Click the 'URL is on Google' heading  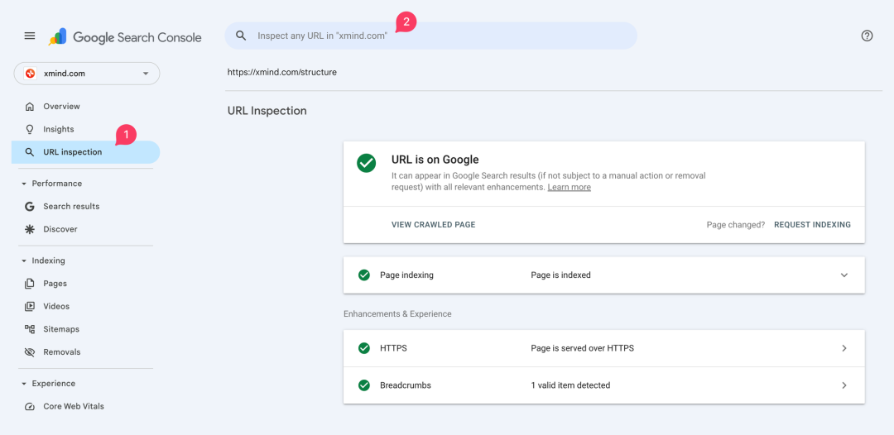click(x=435, y=160)
